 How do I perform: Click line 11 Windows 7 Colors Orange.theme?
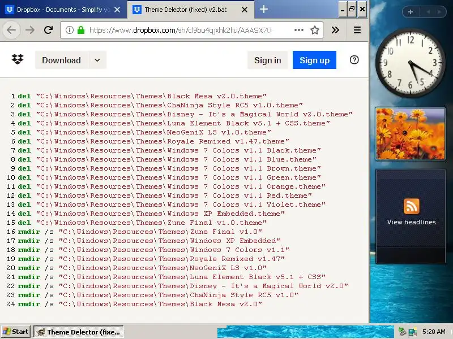[181, 186]
